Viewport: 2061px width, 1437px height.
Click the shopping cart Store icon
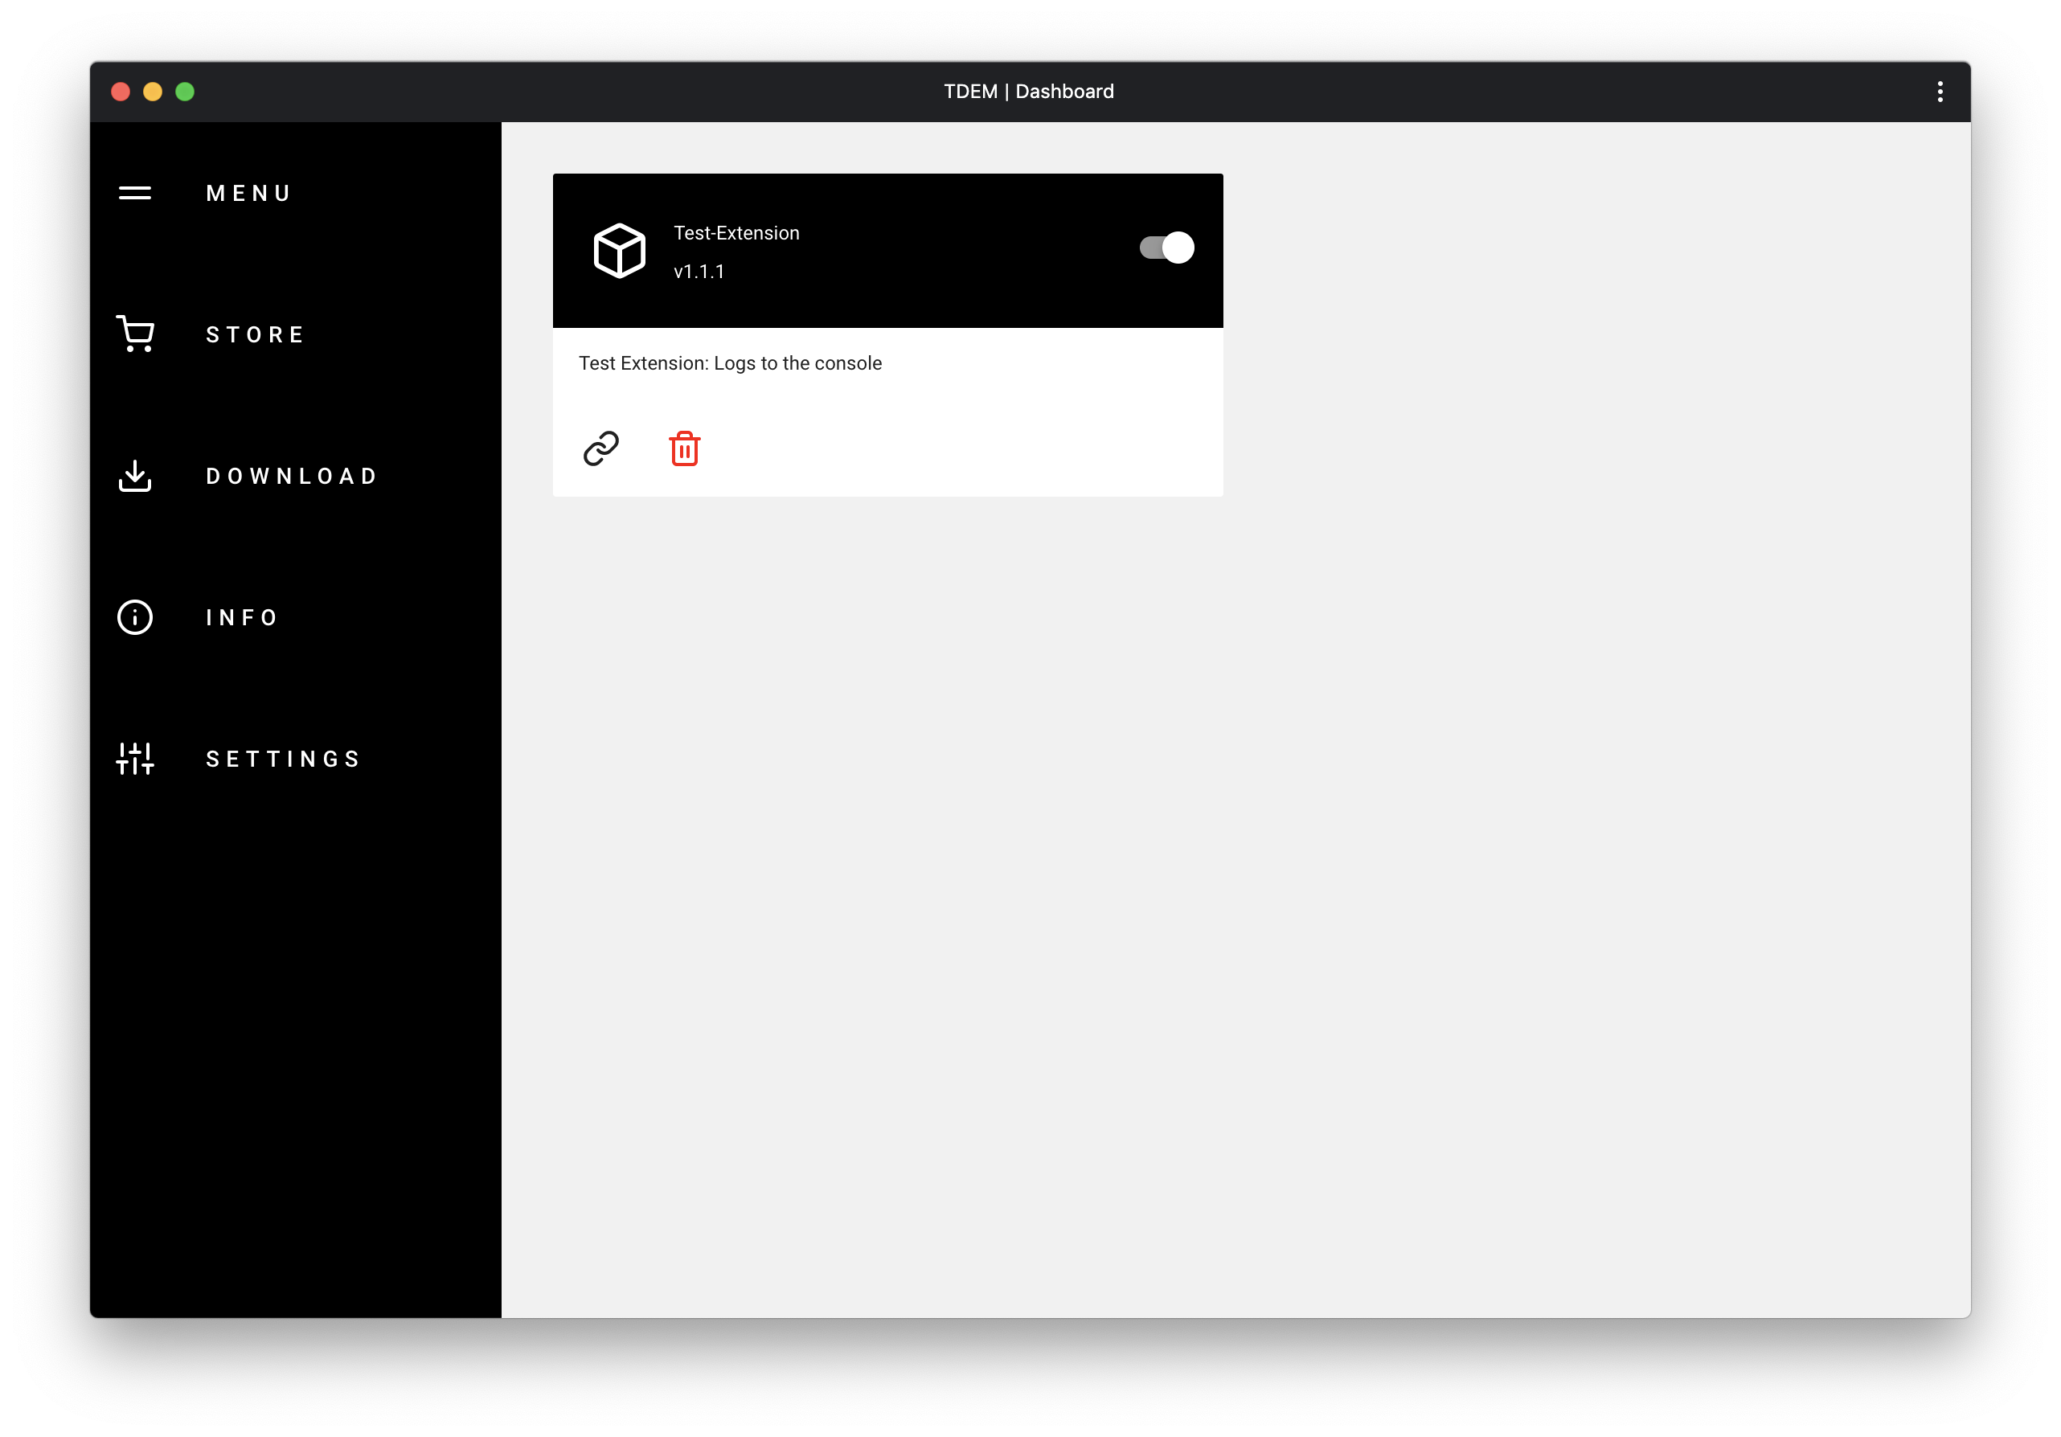click(x=135, y=334)
